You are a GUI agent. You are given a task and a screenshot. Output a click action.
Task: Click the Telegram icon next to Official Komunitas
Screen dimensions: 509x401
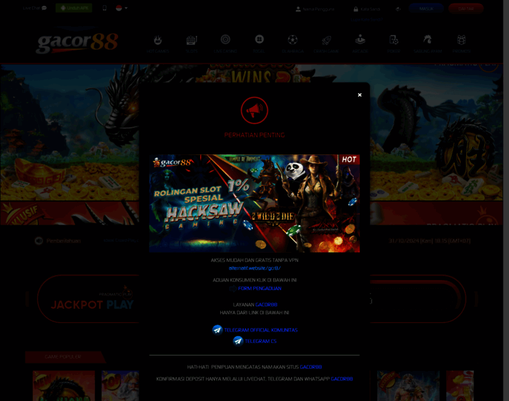pos(217,329)
